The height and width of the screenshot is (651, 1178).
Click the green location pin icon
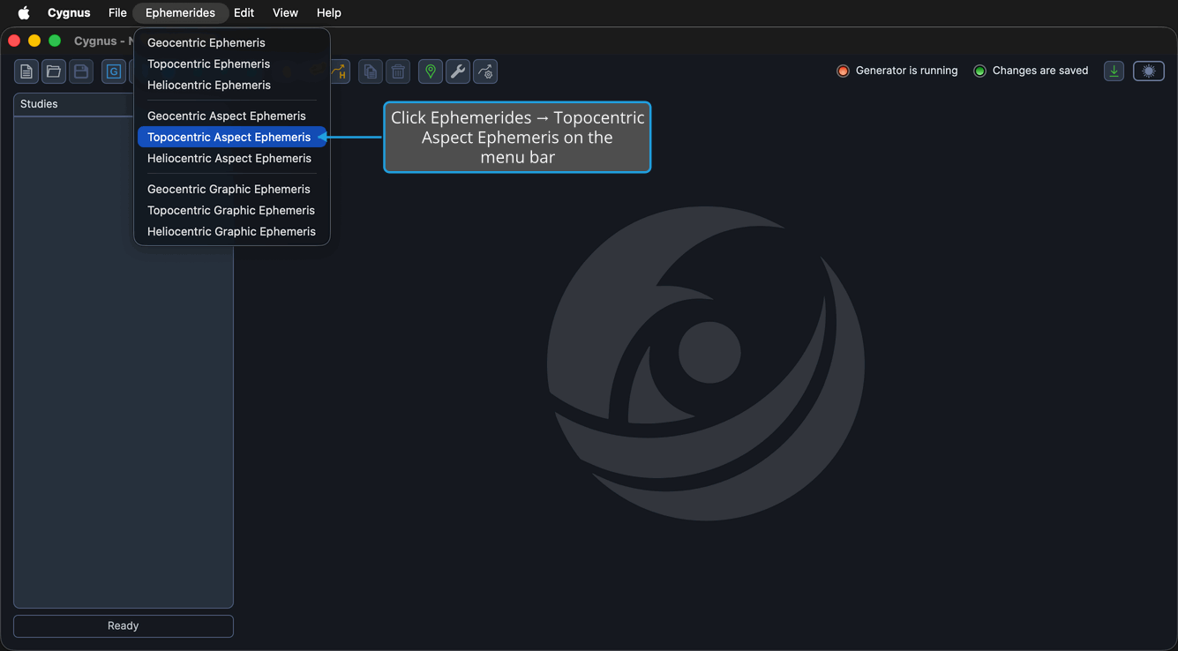[431, 71]
